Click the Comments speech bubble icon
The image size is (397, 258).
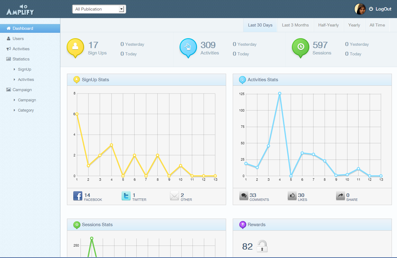coord(244,196)
